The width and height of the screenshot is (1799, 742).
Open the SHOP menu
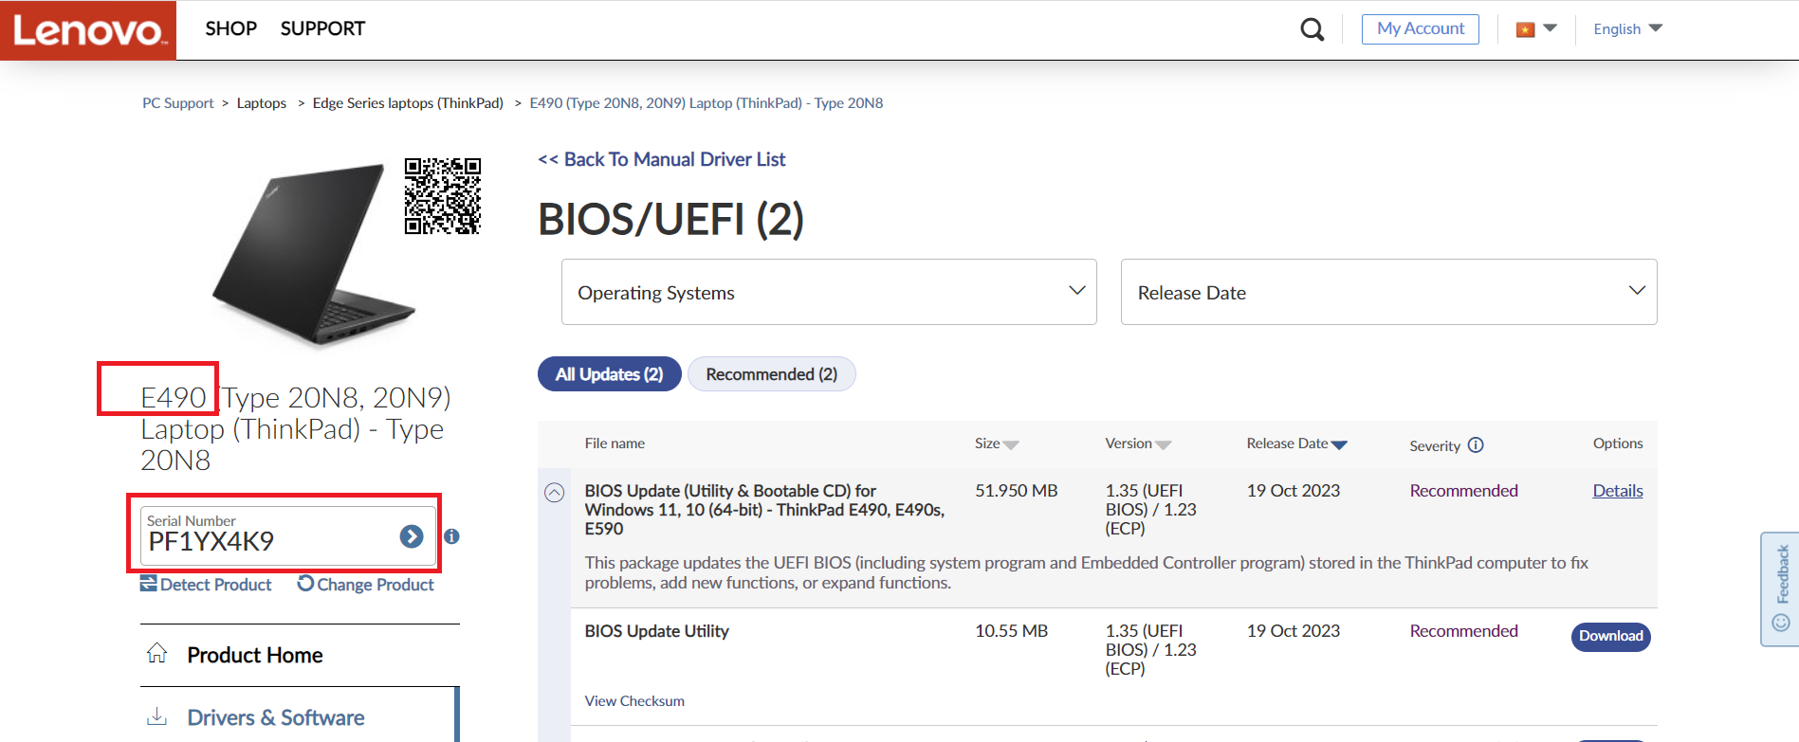(230, 29)
